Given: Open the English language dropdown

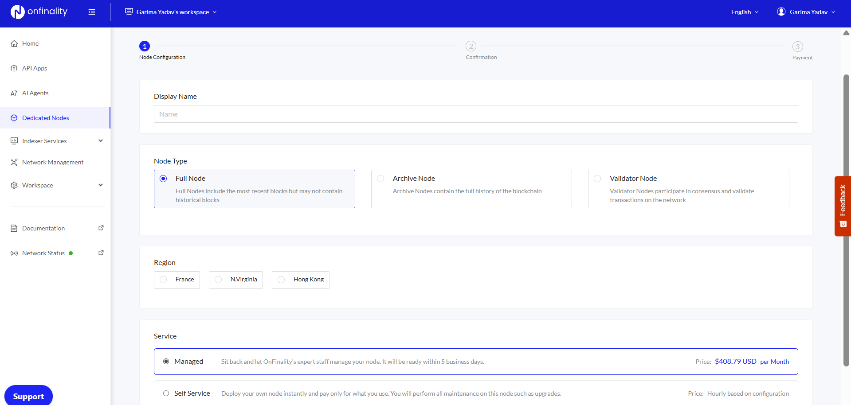Looking at the screenshot, I should (x=744, y=12).
